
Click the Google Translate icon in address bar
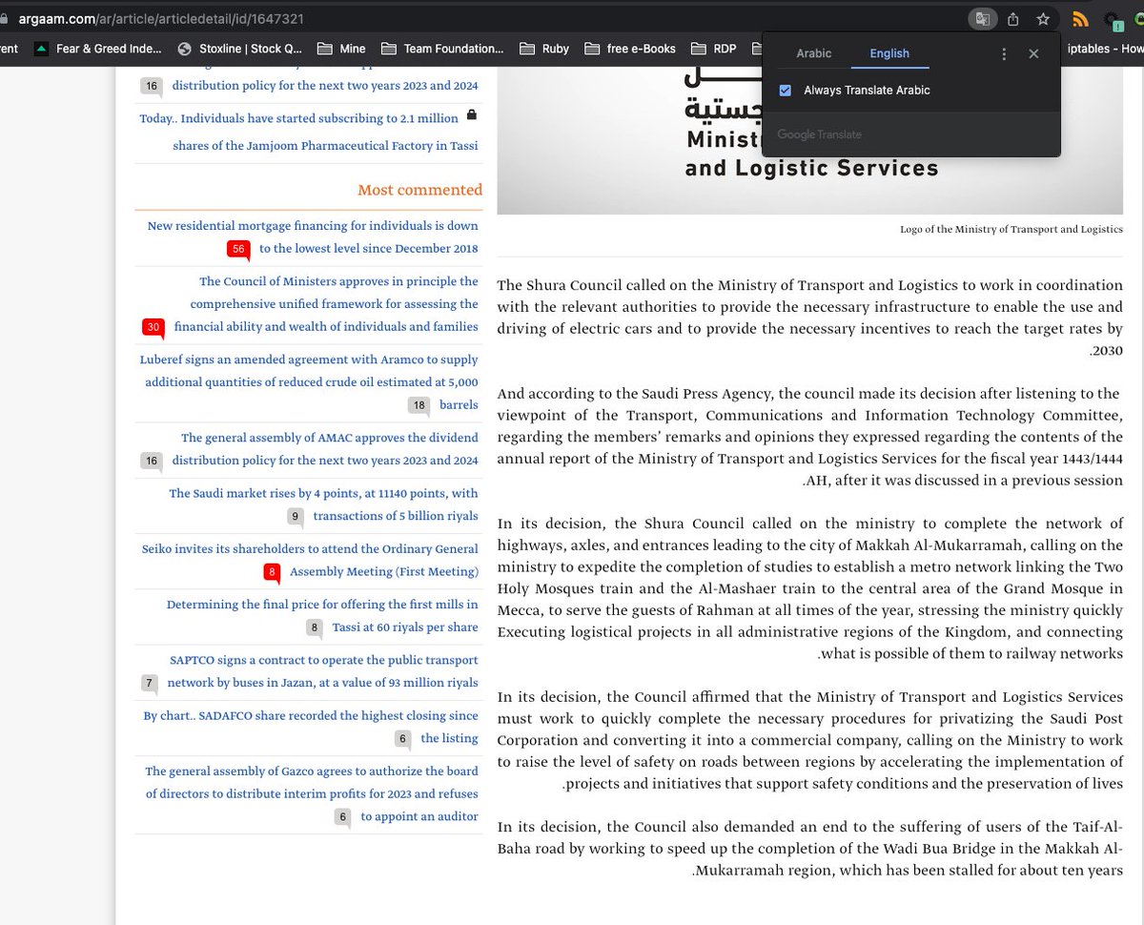(982, 18)
